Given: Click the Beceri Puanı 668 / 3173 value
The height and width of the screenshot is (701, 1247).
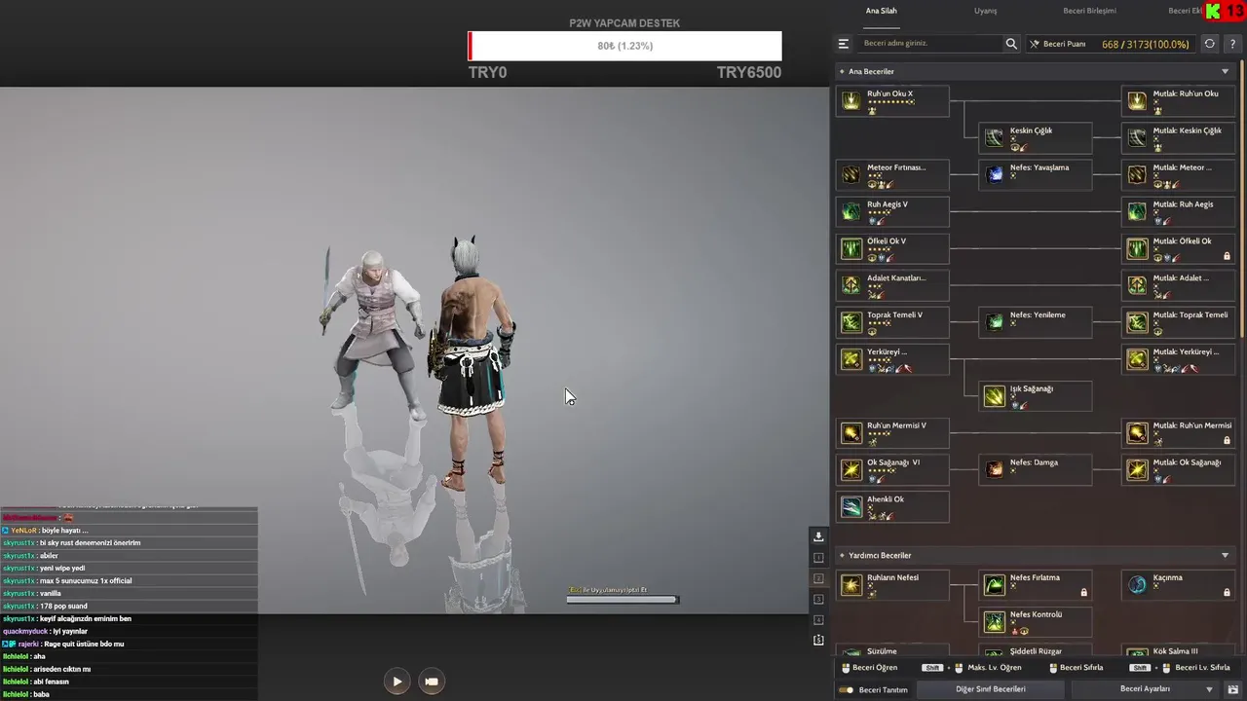Looking at the screenshot, I should (x=1145, y=44).
